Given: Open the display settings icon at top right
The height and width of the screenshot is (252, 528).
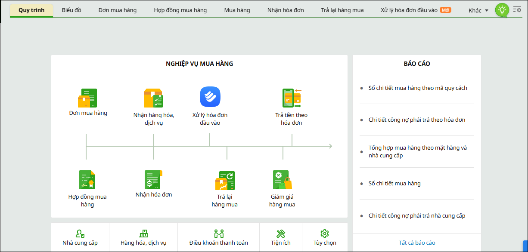Looking at the screenshot, I should point(517,9).
